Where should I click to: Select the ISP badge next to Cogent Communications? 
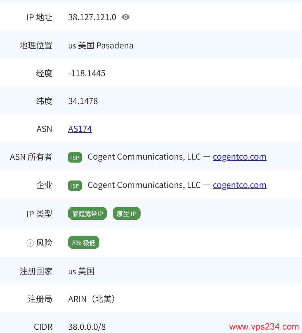pyautogui.click(x=74, y=158)
